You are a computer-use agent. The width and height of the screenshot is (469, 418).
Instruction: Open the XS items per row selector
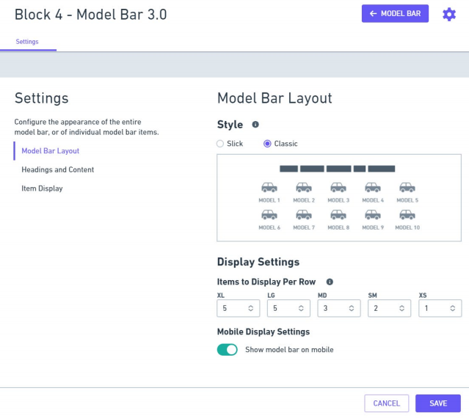click(440, 309)
